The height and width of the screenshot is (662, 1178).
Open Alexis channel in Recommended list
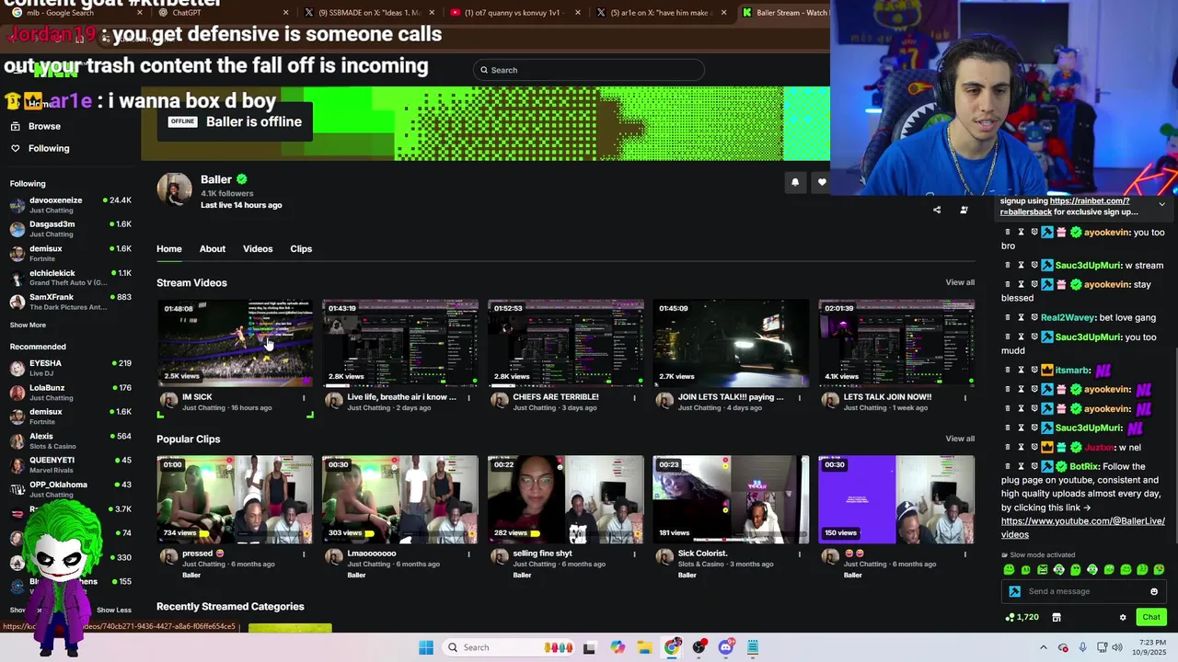click(x=70, y=440)
